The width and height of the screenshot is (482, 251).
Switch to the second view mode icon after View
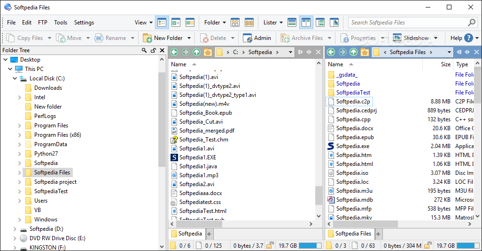(x=176, y=23)
